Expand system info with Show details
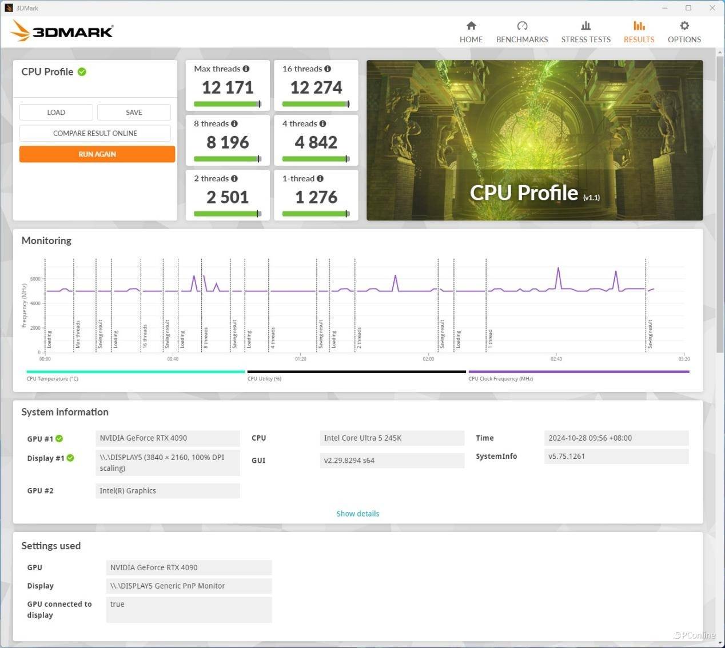 [358, 514]
